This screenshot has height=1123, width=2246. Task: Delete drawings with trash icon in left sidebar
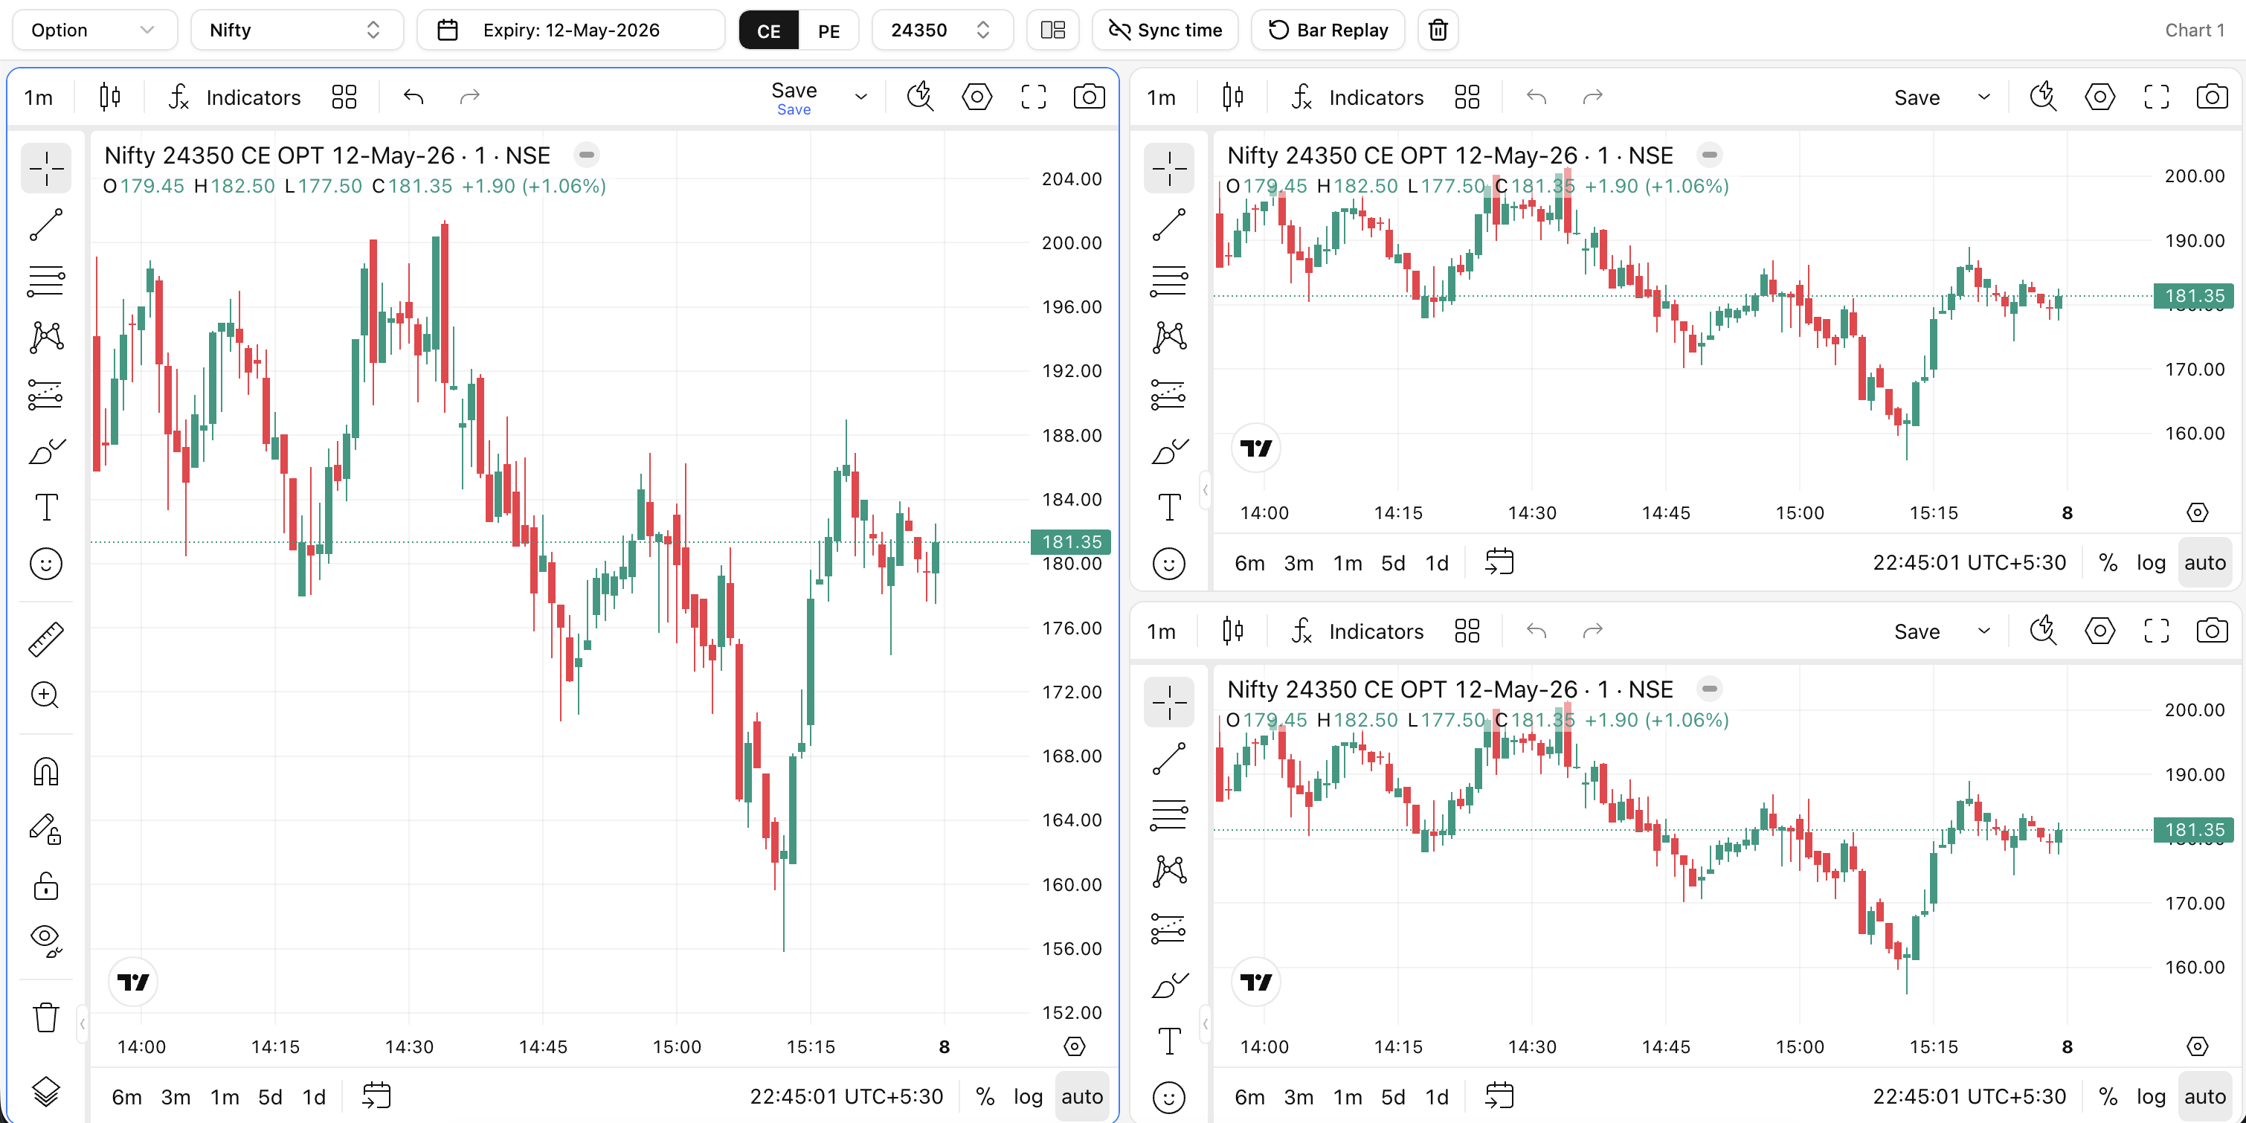46,1017
